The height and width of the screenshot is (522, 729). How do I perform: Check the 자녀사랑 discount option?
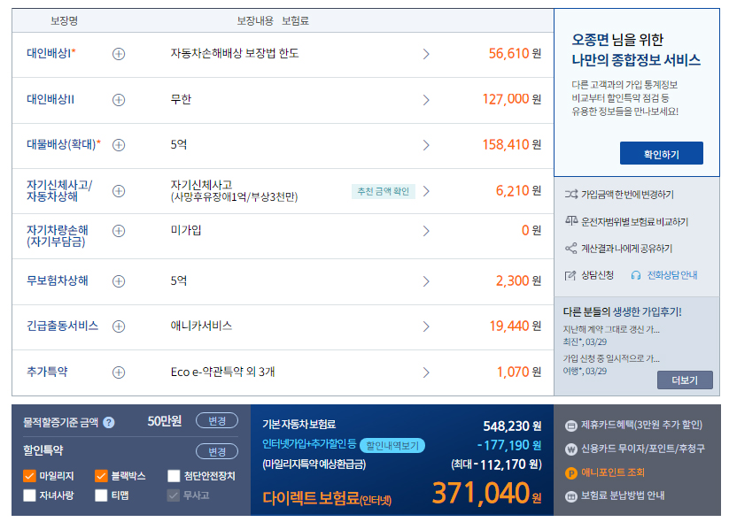click(29, 495)
